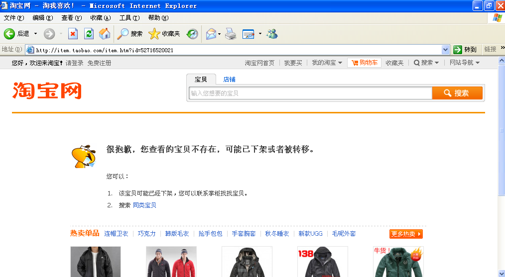Open the 工具(T) menu
The height and width of the screenshot is (277, 505).
coord(129,18)
